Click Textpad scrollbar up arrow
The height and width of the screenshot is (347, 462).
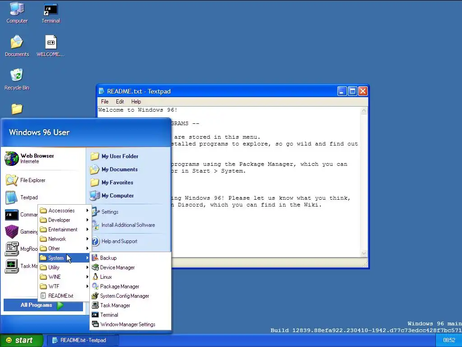click(x=364, y=111)
